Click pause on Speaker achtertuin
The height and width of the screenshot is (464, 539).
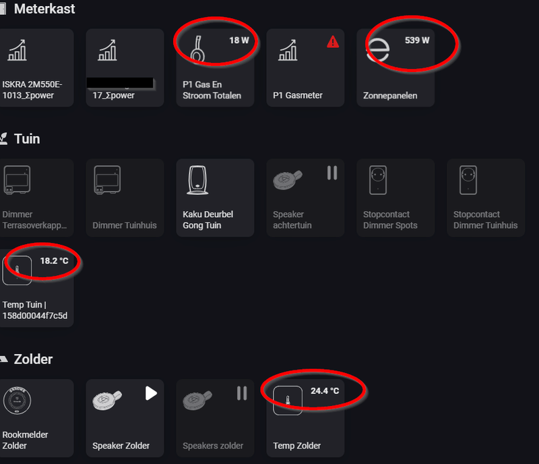[x=331, y=173]
